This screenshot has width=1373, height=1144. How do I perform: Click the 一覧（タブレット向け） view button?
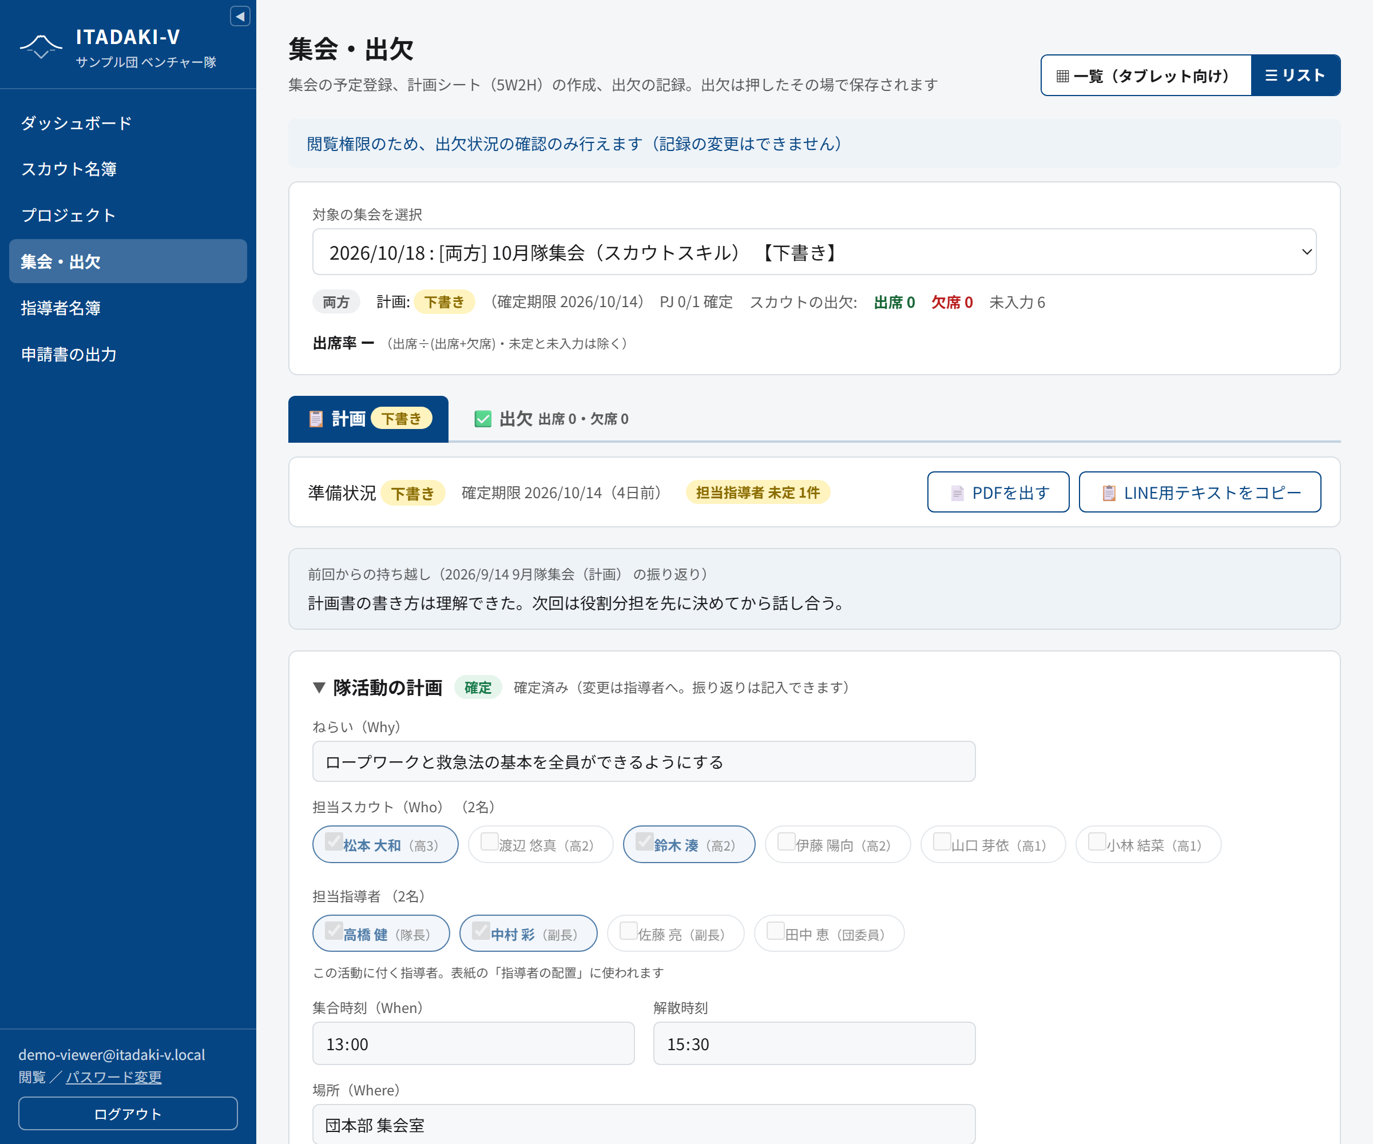(1146, 75)
